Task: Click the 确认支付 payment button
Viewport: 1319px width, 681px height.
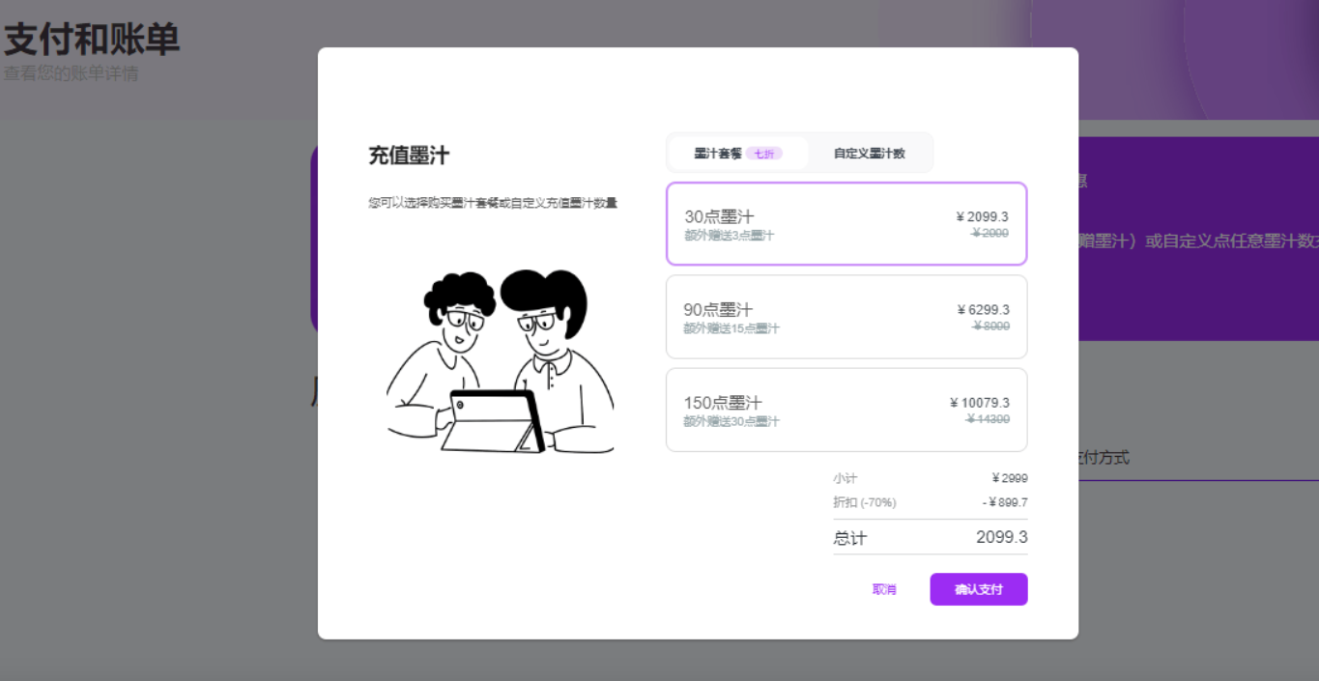Action: (x=978, y=589)
